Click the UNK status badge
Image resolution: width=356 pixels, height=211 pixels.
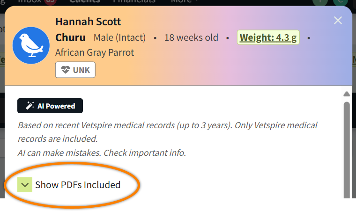75,70
